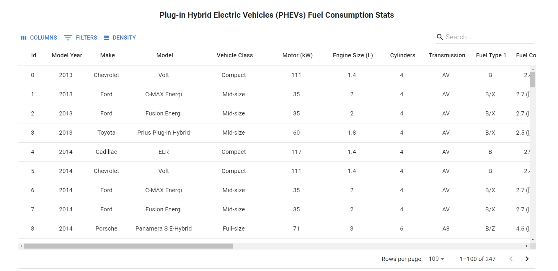Click the vertical scroll down arrow

[533, 240]
